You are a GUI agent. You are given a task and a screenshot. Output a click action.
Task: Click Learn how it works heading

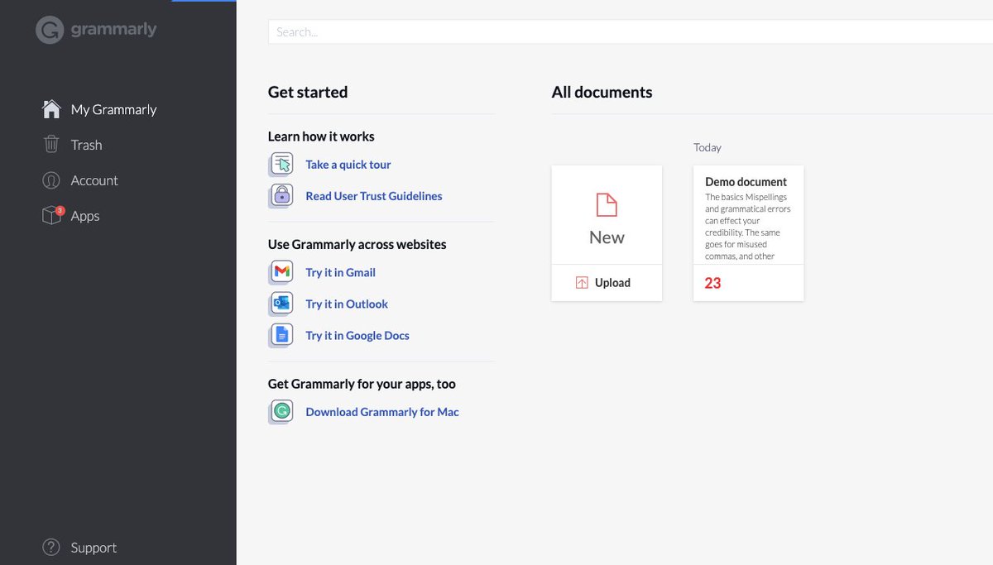point(321,136)
